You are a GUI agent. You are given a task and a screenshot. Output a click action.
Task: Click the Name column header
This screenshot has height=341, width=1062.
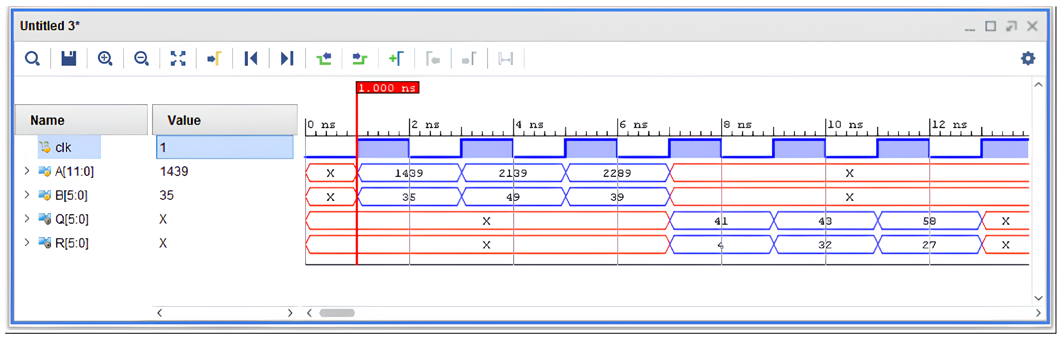pyautogui.click(x=81, y=121)
